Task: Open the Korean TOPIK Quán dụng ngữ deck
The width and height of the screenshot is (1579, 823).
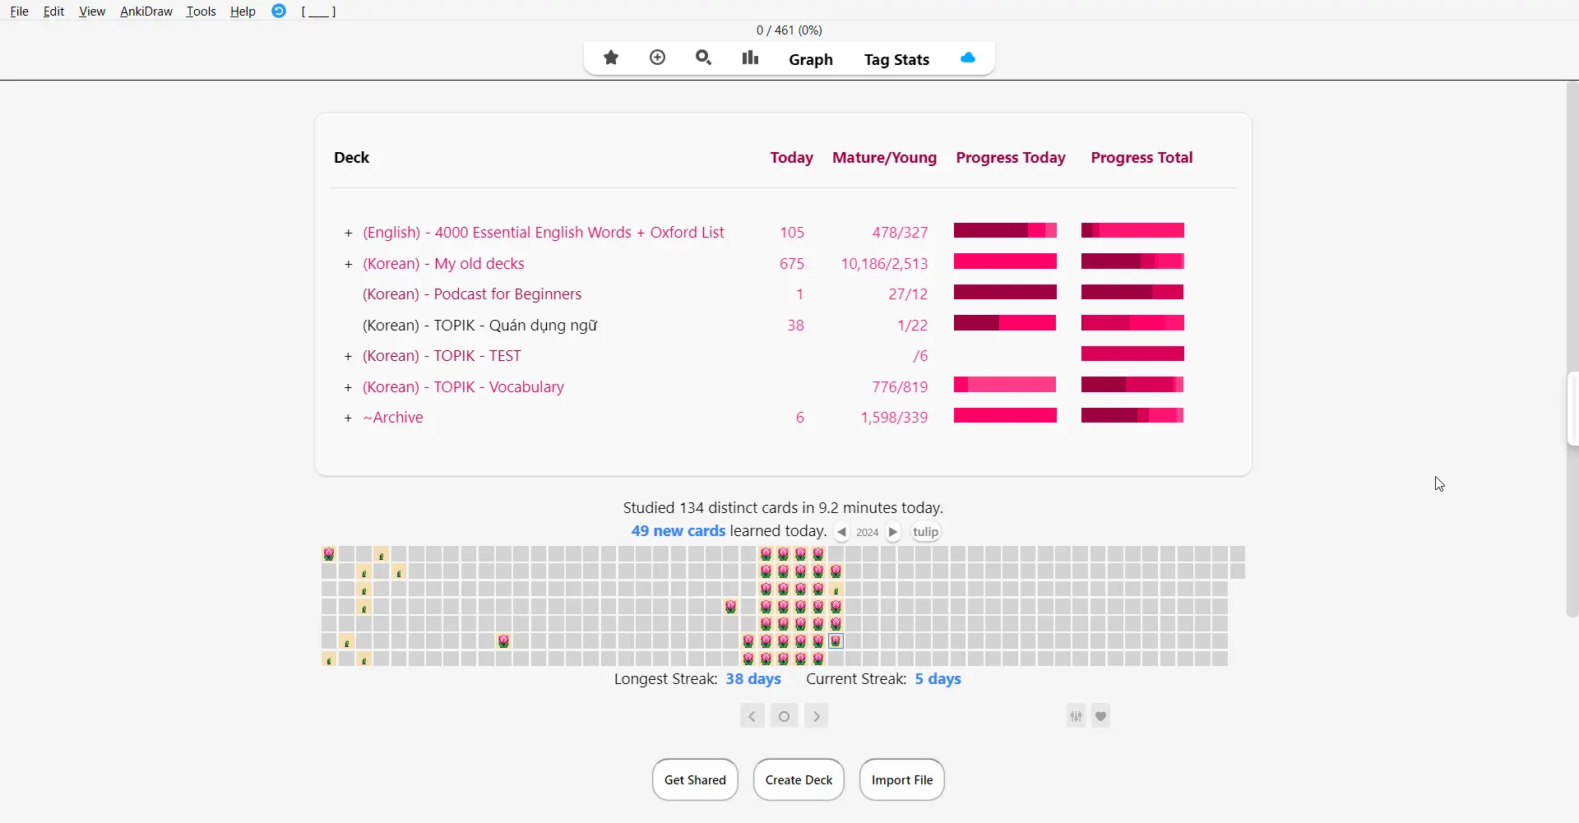Action: (x=480, y=326)
